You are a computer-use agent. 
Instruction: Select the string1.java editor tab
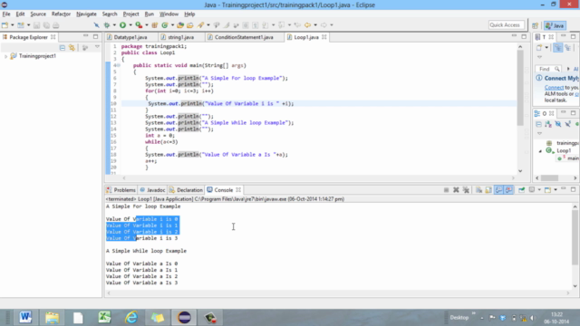[x=181, y=37]
